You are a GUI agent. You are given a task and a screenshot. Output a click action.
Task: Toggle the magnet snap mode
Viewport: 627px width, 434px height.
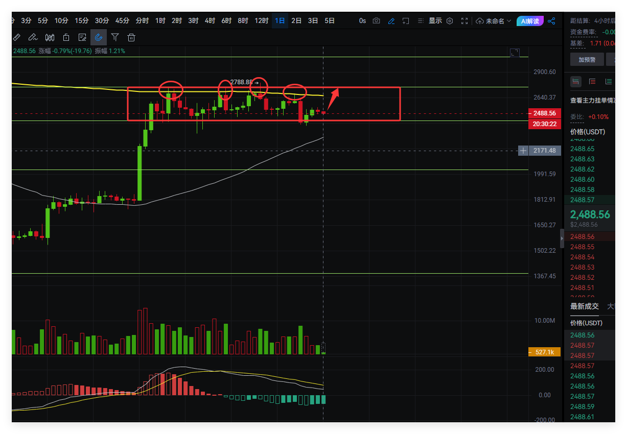pyautogui.click(x=99, y=37)
